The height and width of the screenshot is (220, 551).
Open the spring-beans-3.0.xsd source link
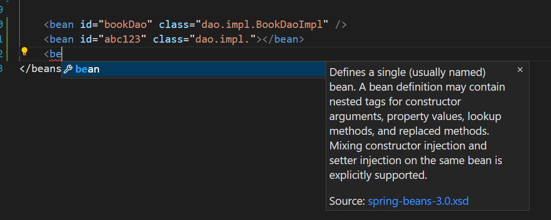[x=418, y=201]
